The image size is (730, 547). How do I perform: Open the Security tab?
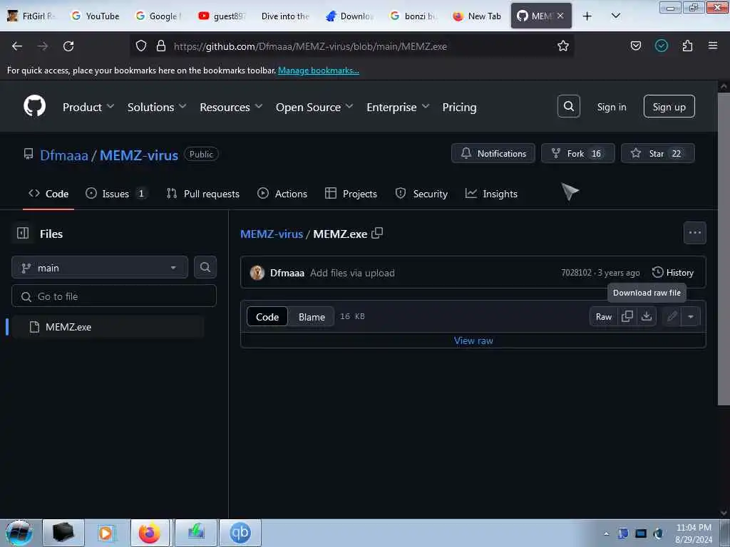tap(421, 194)
